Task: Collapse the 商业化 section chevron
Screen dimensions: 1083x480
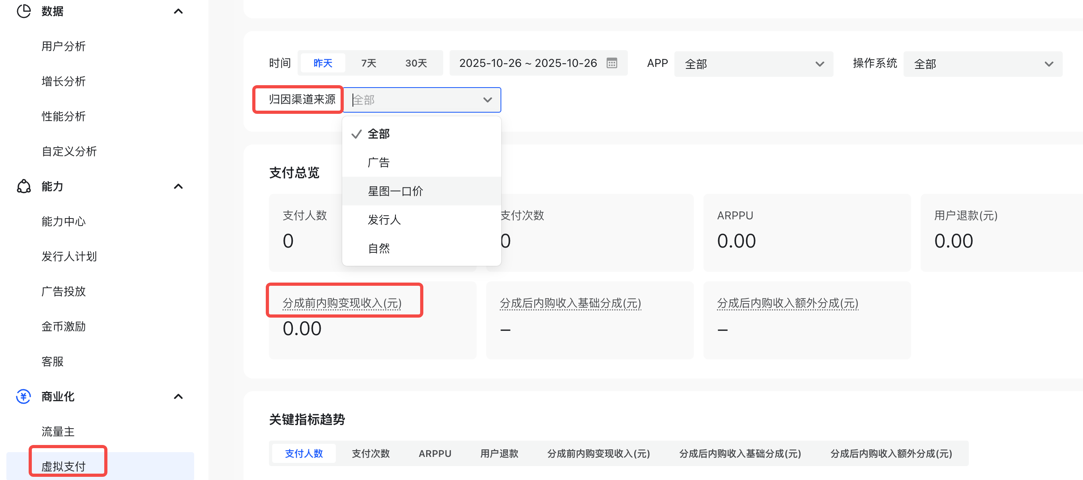Action: [x=178, y=397]
